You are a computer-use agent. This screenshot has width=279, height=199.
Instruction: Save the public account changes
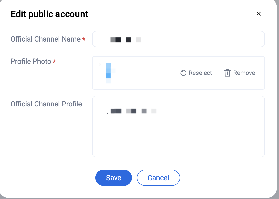pos(113,178)
